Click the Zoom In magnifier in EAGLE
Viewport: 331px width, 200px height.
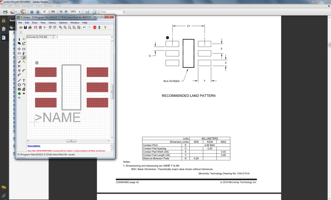(x=65, y=27)
